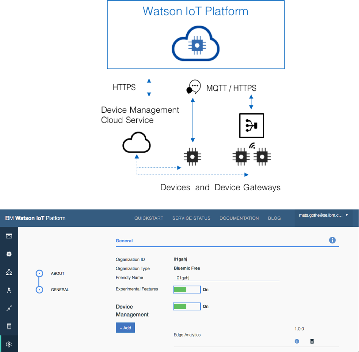Open the SERVICE STATUS menu item
This screenshot has width=359, height=352.
tap(191, 218)
